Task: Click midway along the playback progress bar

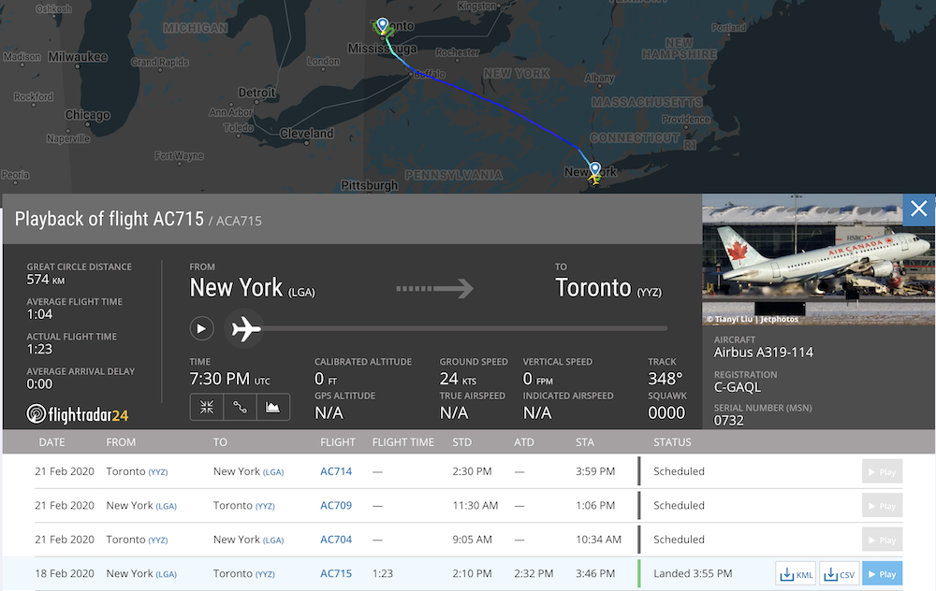Action: [468, 328]
